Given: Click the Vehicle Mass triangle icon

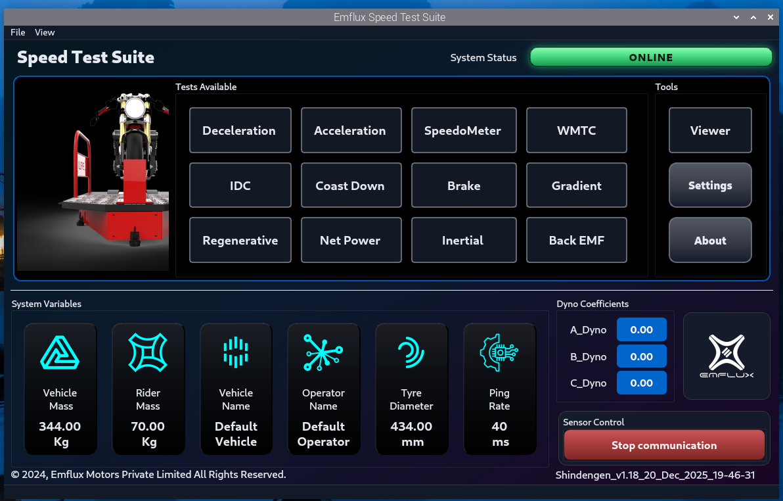Looking at the screenshot, I should [x=60, y=352].
